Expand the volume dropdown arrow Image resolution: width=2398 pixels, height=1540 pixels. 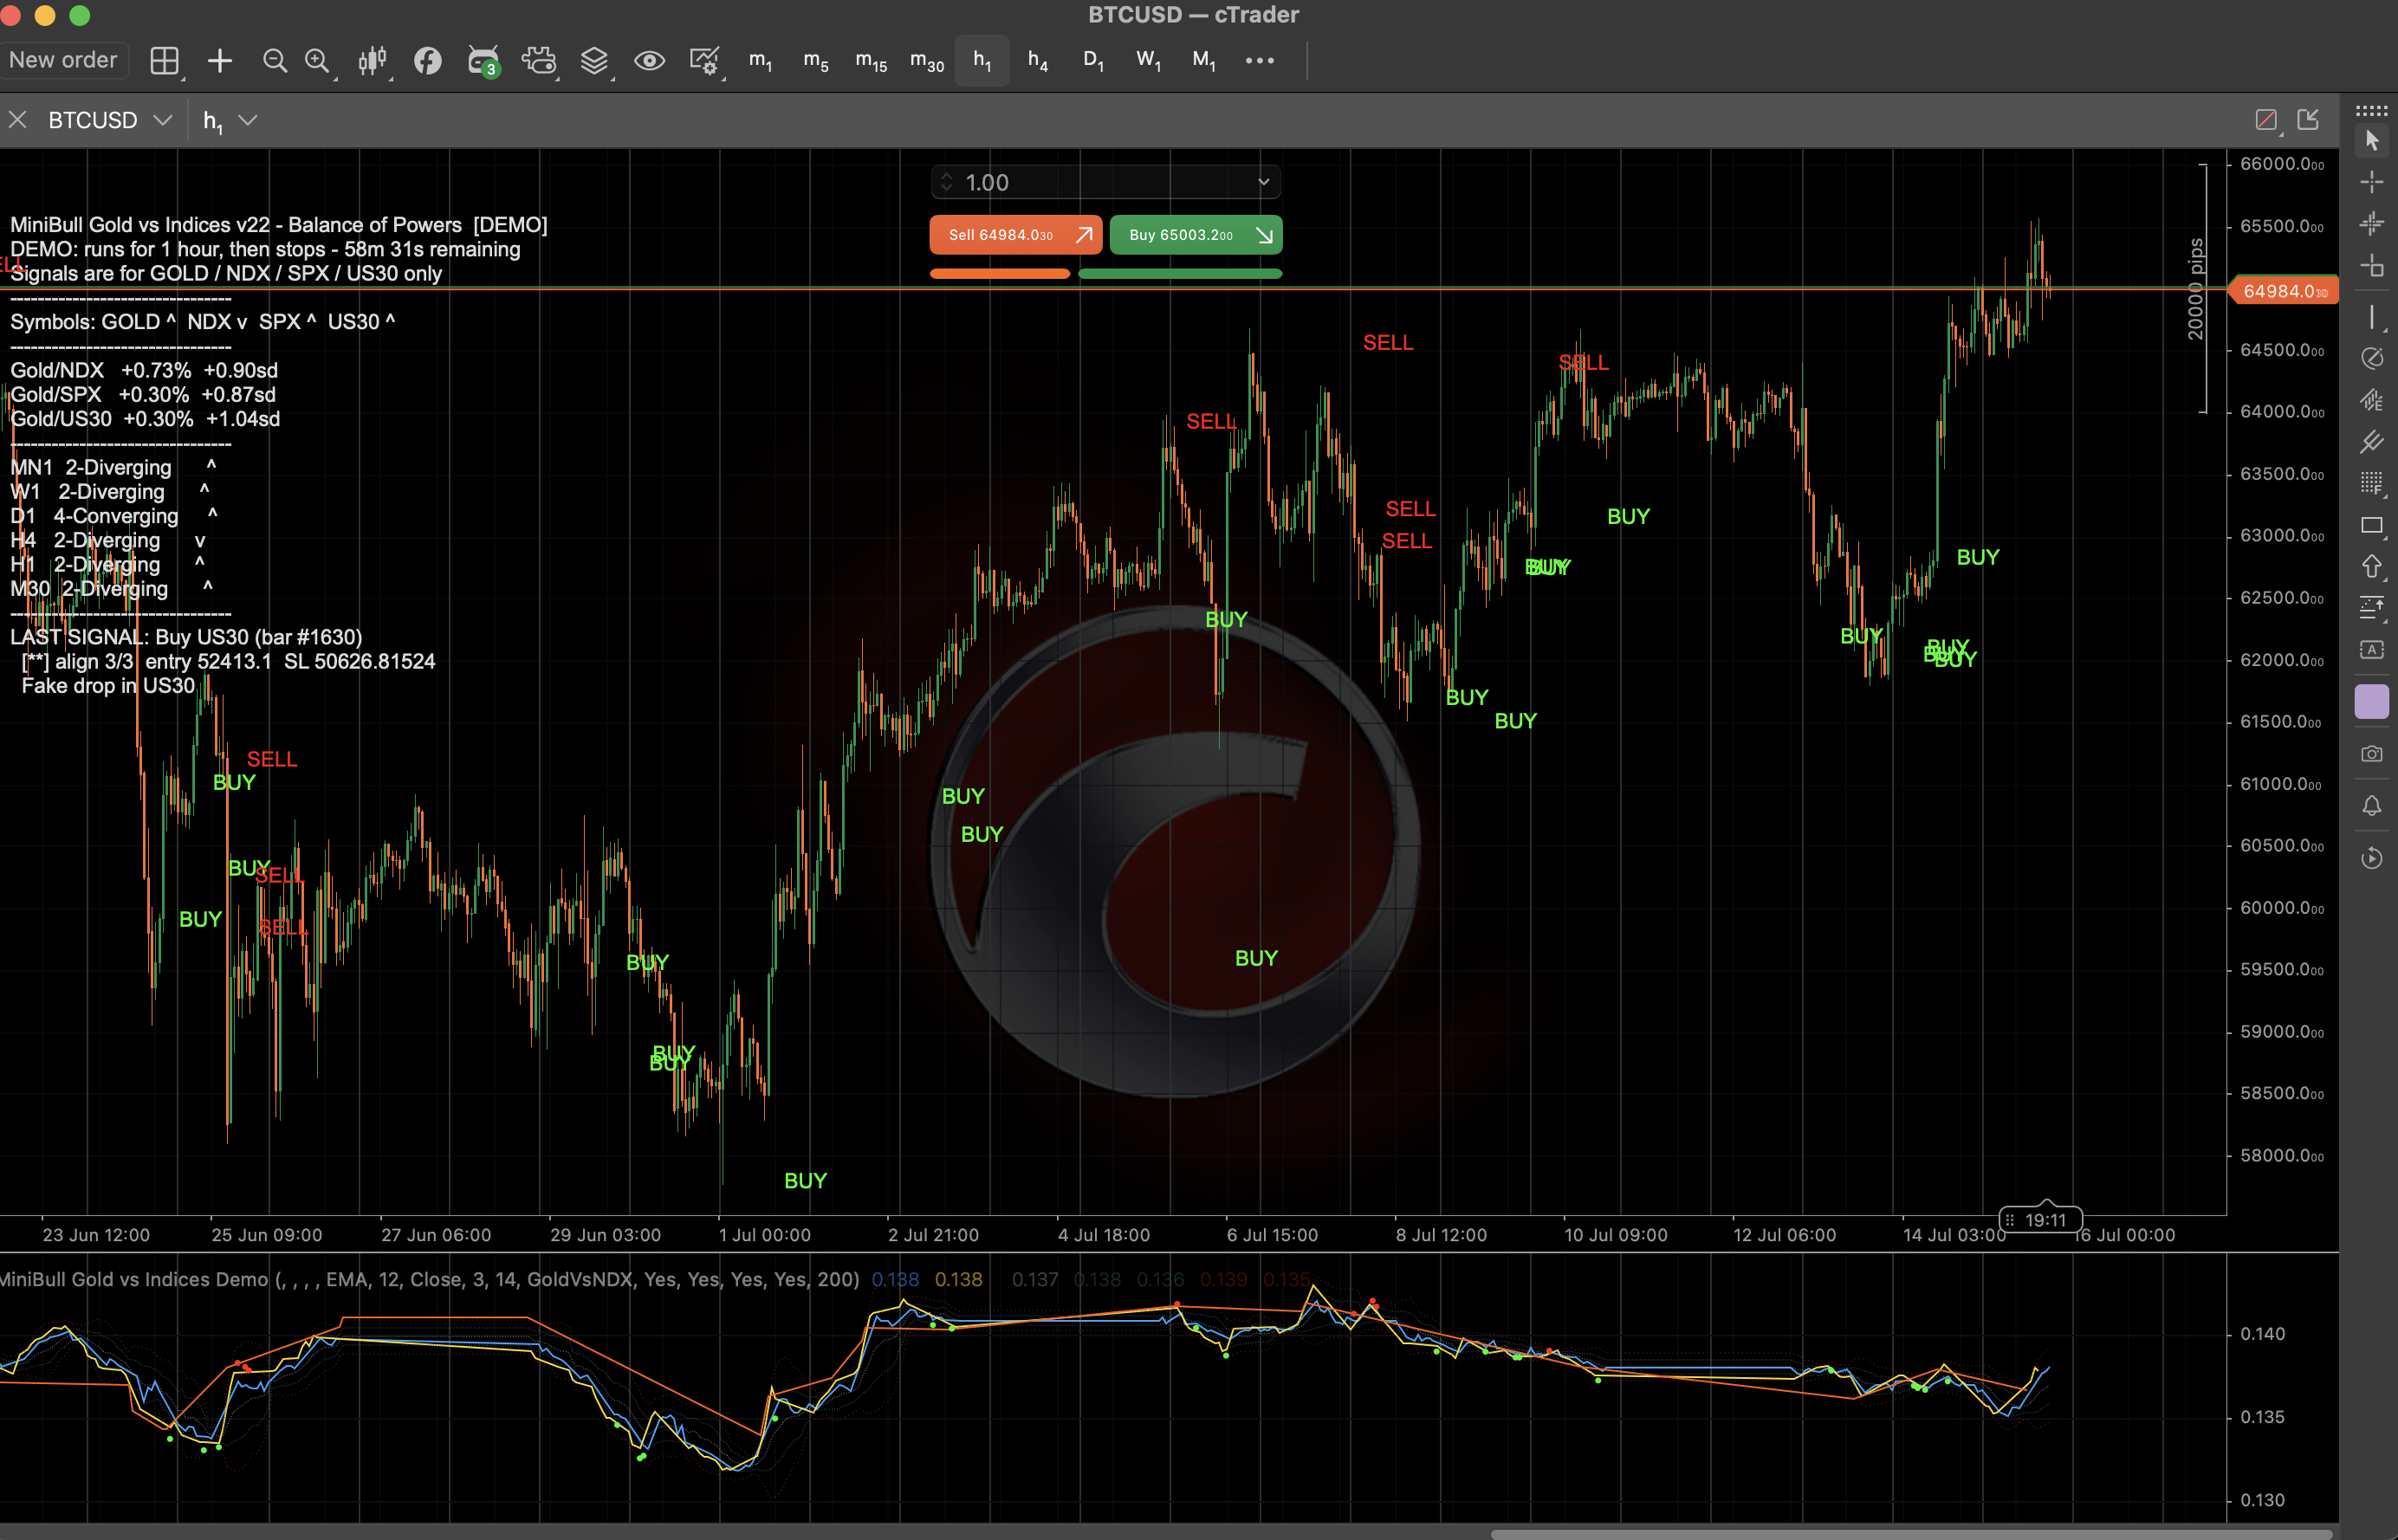[1263, 182]
